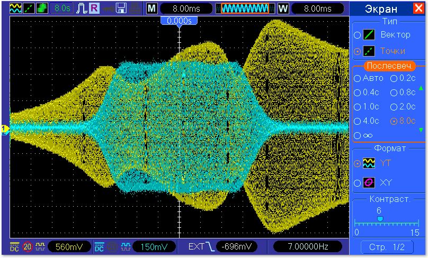Click the channel 2 DC coupling icon
This screenshot has width=428, height=258.
(100, 247)
